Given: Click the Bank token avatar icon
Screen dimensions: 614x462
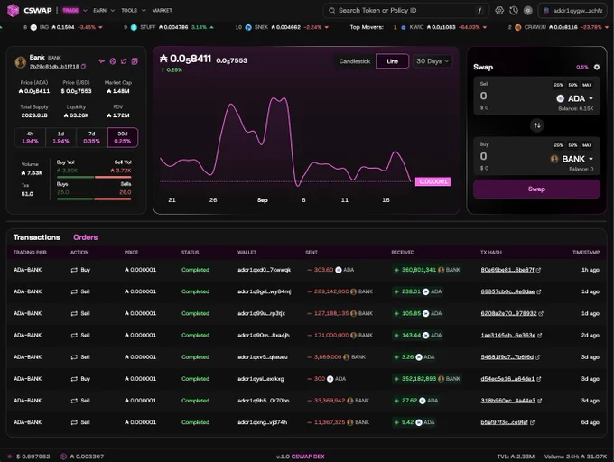Looking at the screenshot, I should tap(21, 61).
